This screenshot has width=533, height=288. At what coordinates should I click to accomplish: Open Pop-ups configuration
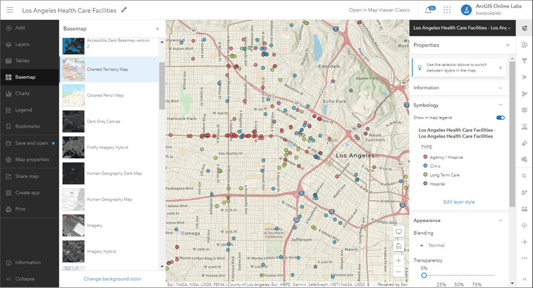click(x=524, y=110)
